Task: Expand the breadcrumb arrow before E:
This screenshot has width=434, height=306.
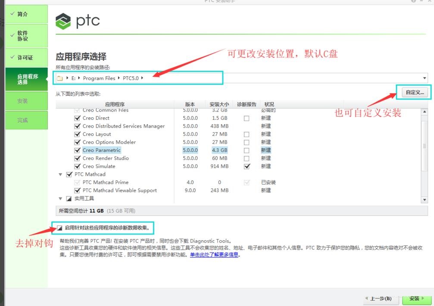Action: (67, 78)
